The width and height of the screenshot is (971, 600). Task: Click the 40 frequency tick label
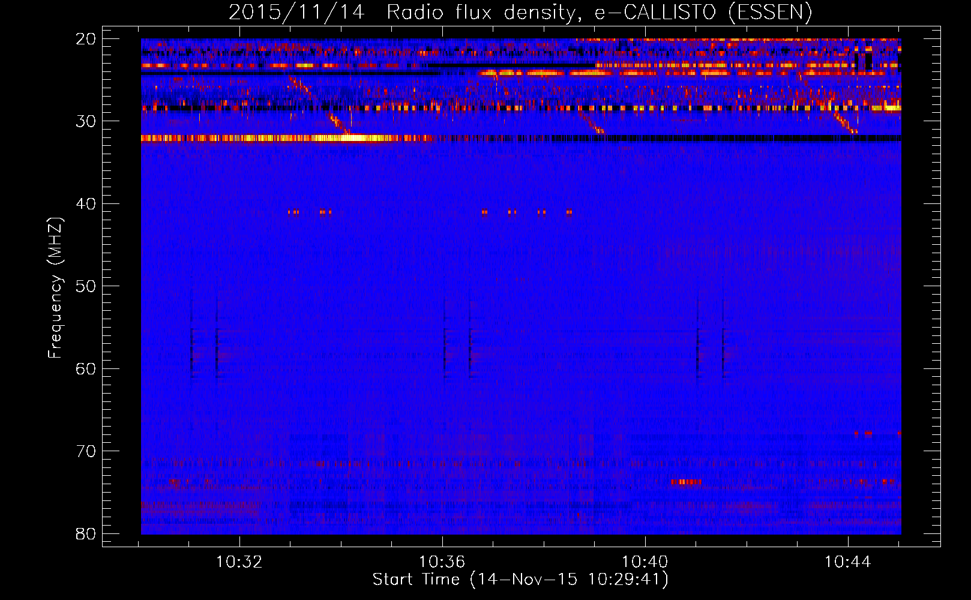click(x=86, y=204)
